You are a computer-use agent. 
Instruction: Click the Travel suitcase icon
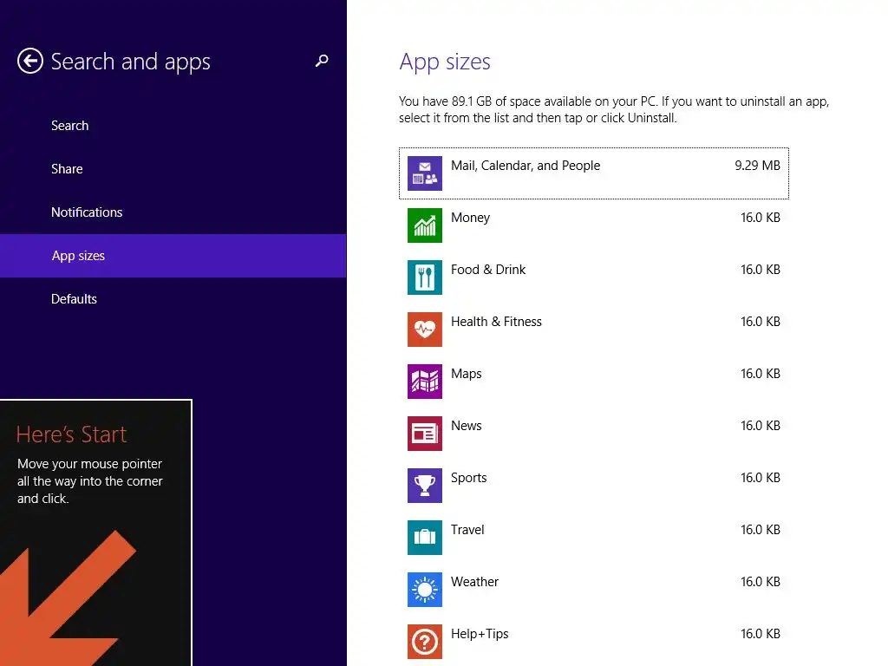(425, 538)
